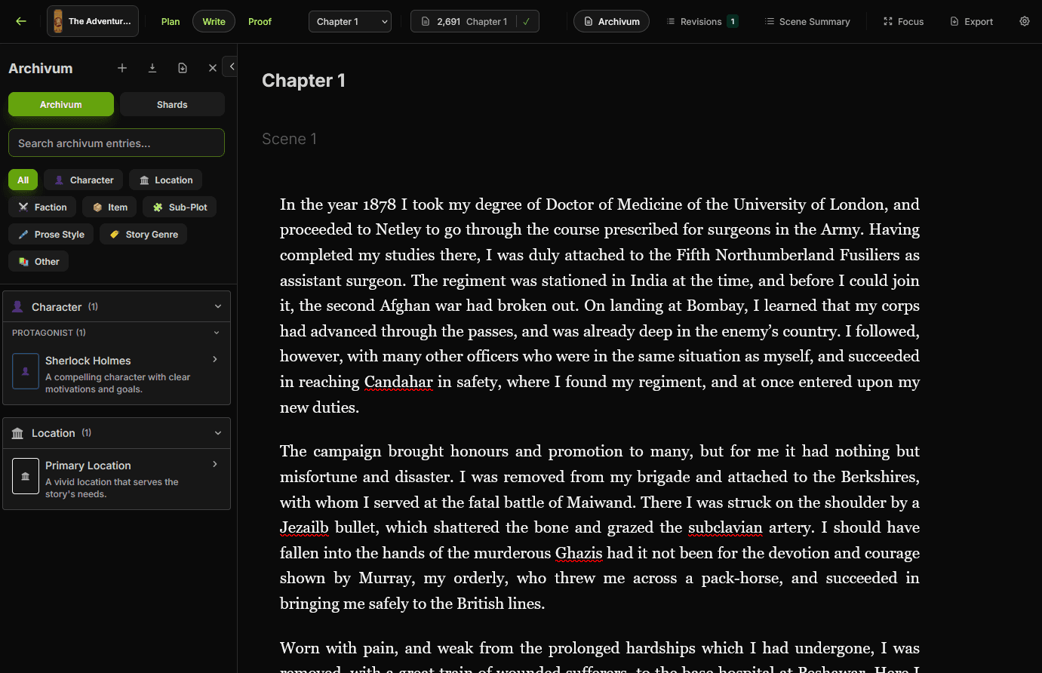Viewport: 1042px width, 673px height.
Task: Click the misspelled word Jezailb
Action: (x=304, y=527)
